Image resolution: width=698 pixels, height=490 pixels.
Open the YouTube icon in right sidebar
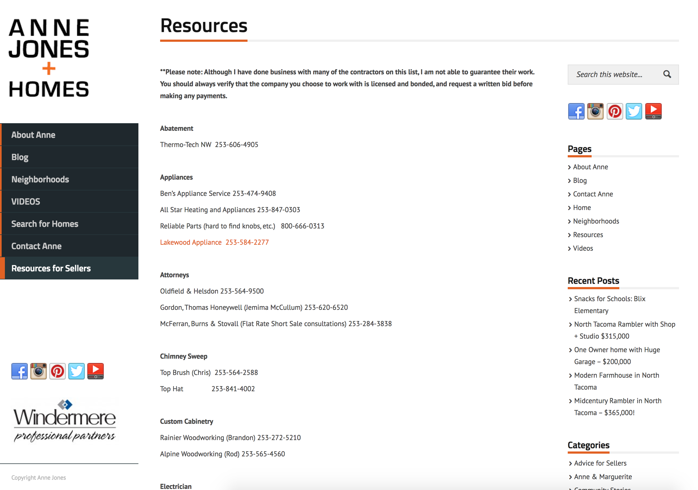(x=653, y=111)
